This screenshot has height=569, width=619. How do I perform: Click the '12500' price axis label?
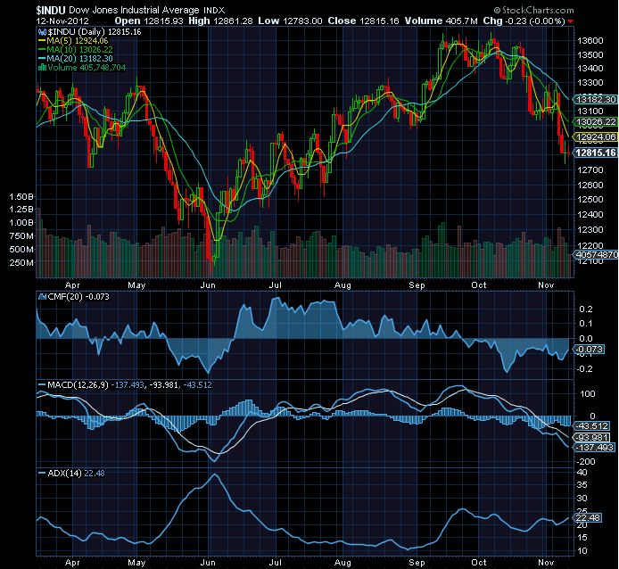click(x=590, y=200)
